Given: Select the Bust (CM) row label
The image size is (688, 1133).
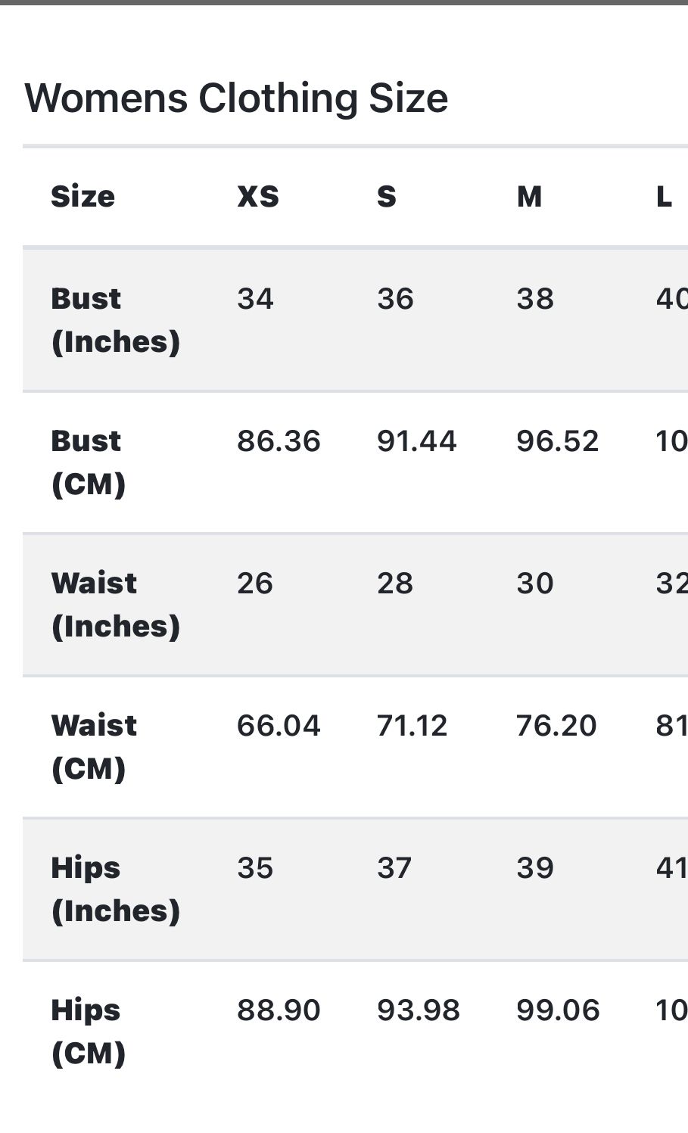Looking at the screenshot, I should click(88, 462).
